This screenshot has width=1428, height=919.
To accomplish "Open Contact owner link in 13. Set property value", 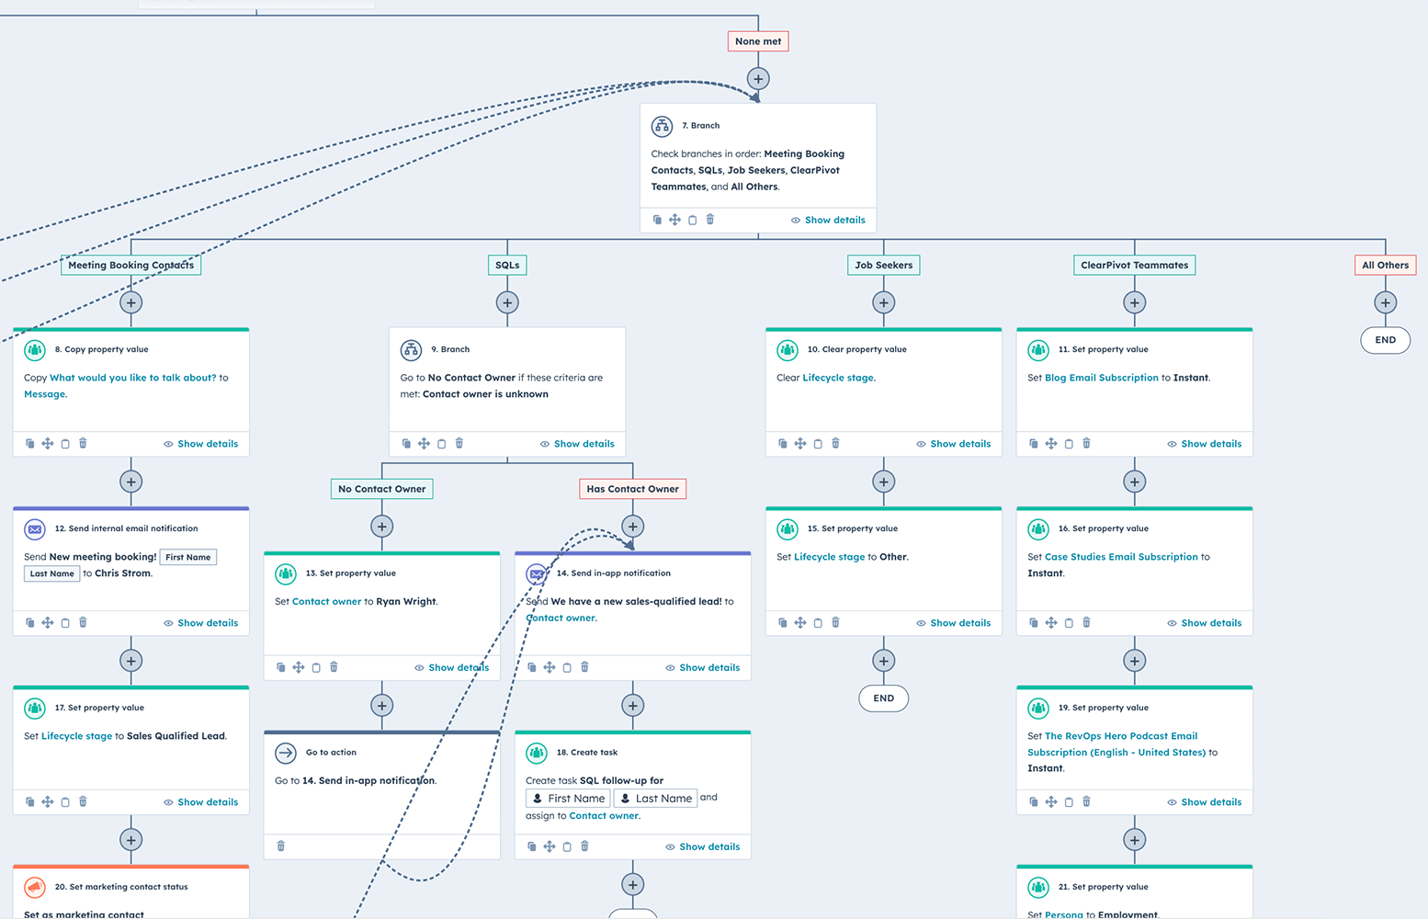I will [x=326, y=602].
